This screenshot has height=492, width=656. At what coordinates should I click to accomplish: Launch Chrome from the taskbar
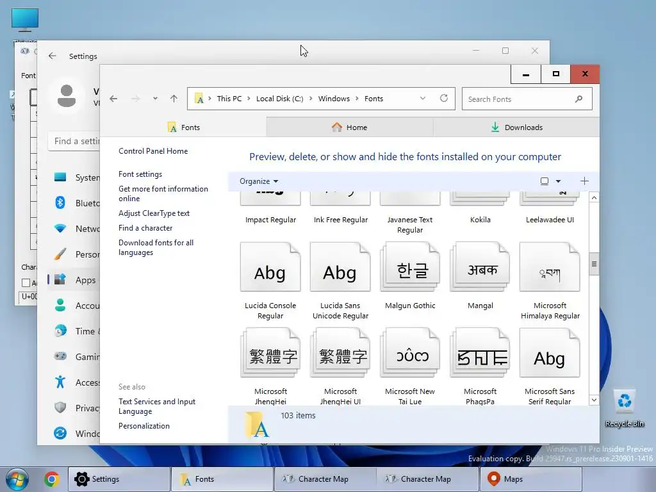tap(52, 479)
